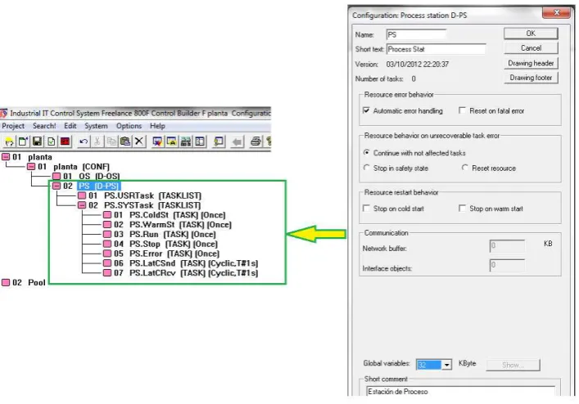Select Stop in safety state radio button
579x404 pixels.
(x=366, y=168)
